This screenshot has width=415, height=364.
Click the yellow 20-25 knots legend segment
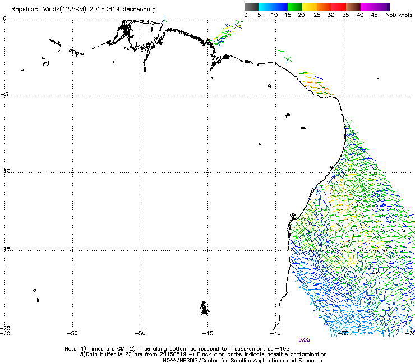310,7
